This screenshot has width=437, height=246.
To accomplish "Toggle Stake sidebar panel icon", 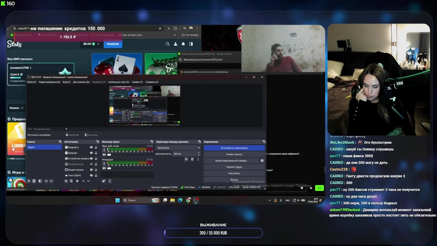I will click(191, 44).
